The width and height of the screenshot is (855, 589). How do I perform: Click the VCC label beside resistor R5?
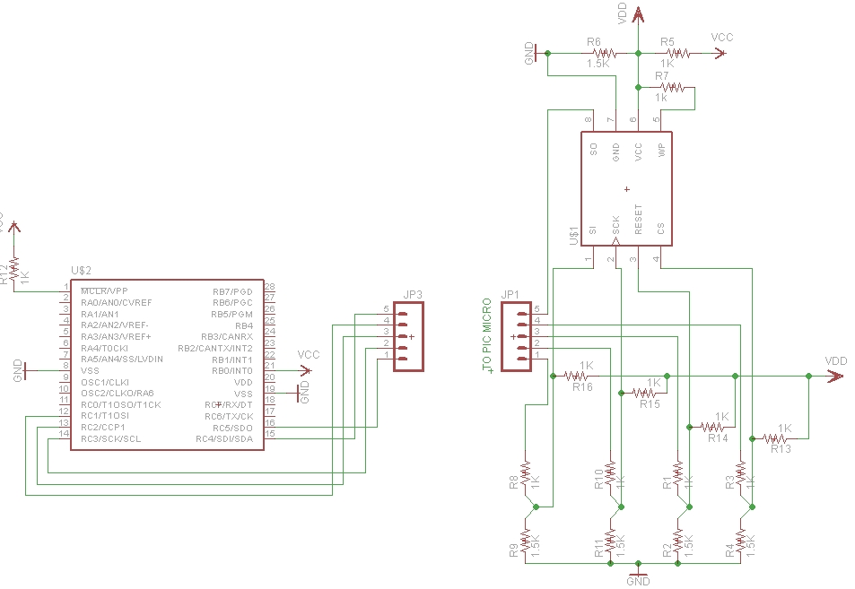pyautogui.click(x=722, y=38)
